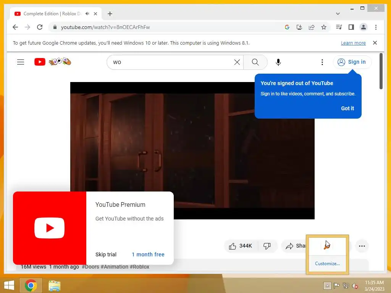
Task: Open the #Animation hashtag
Action: point(115,267)
